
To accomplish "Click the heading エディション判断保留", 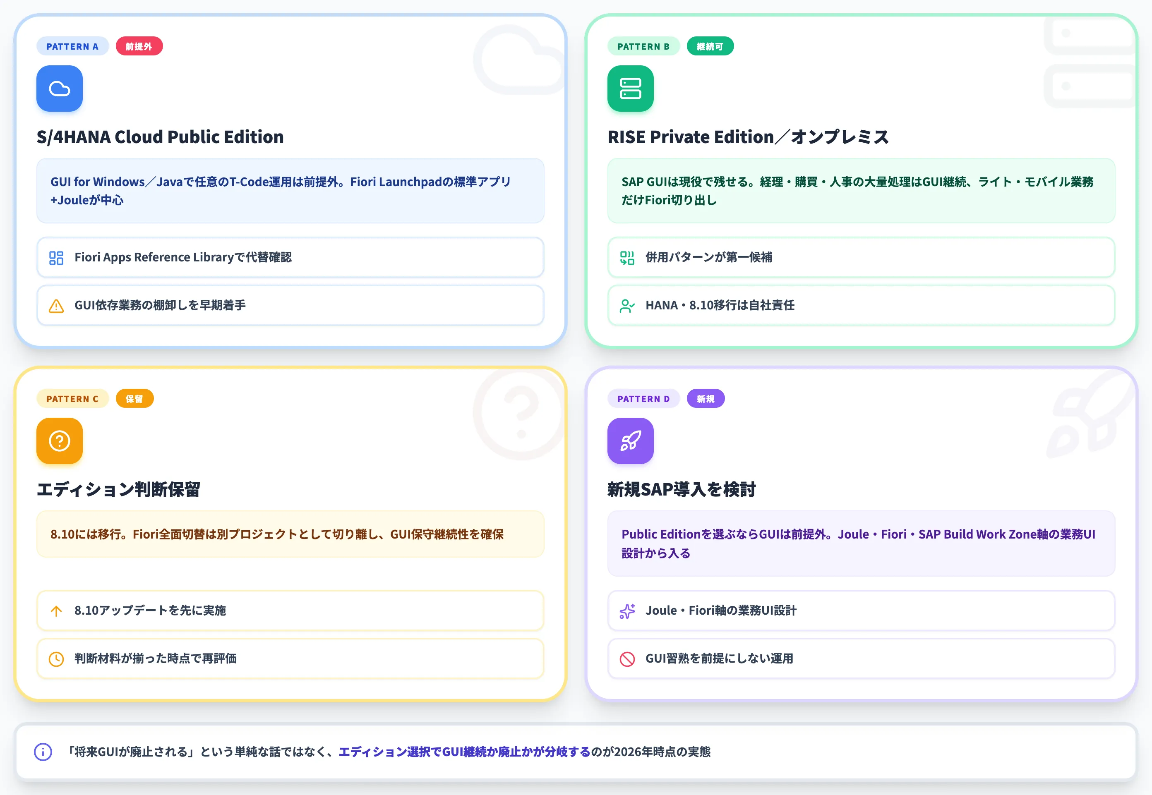I will (x=118, y=489).
